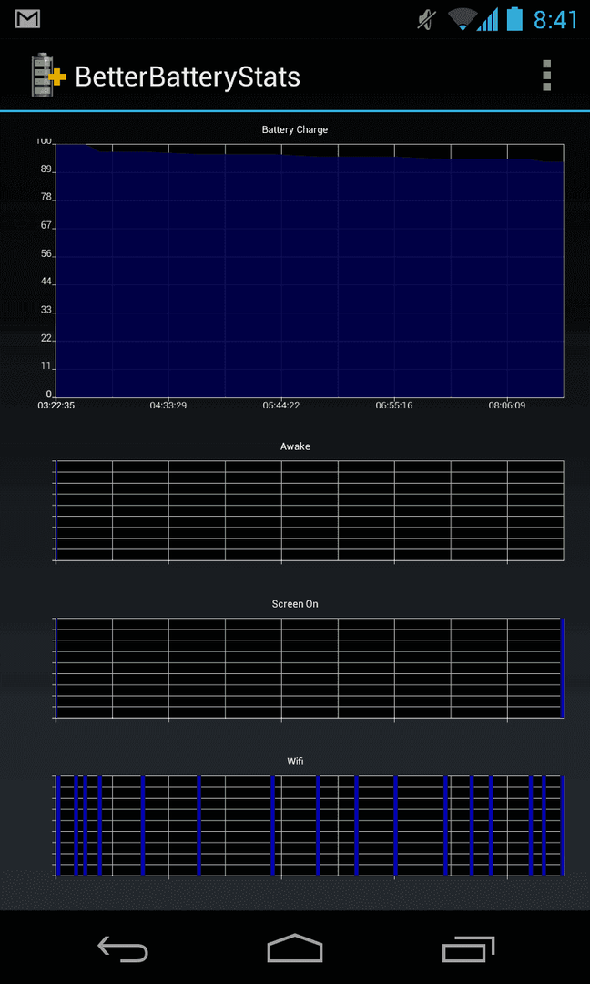Tap the 22 y-axis label
Screen dimensions: 590x984
pos(46,339)
